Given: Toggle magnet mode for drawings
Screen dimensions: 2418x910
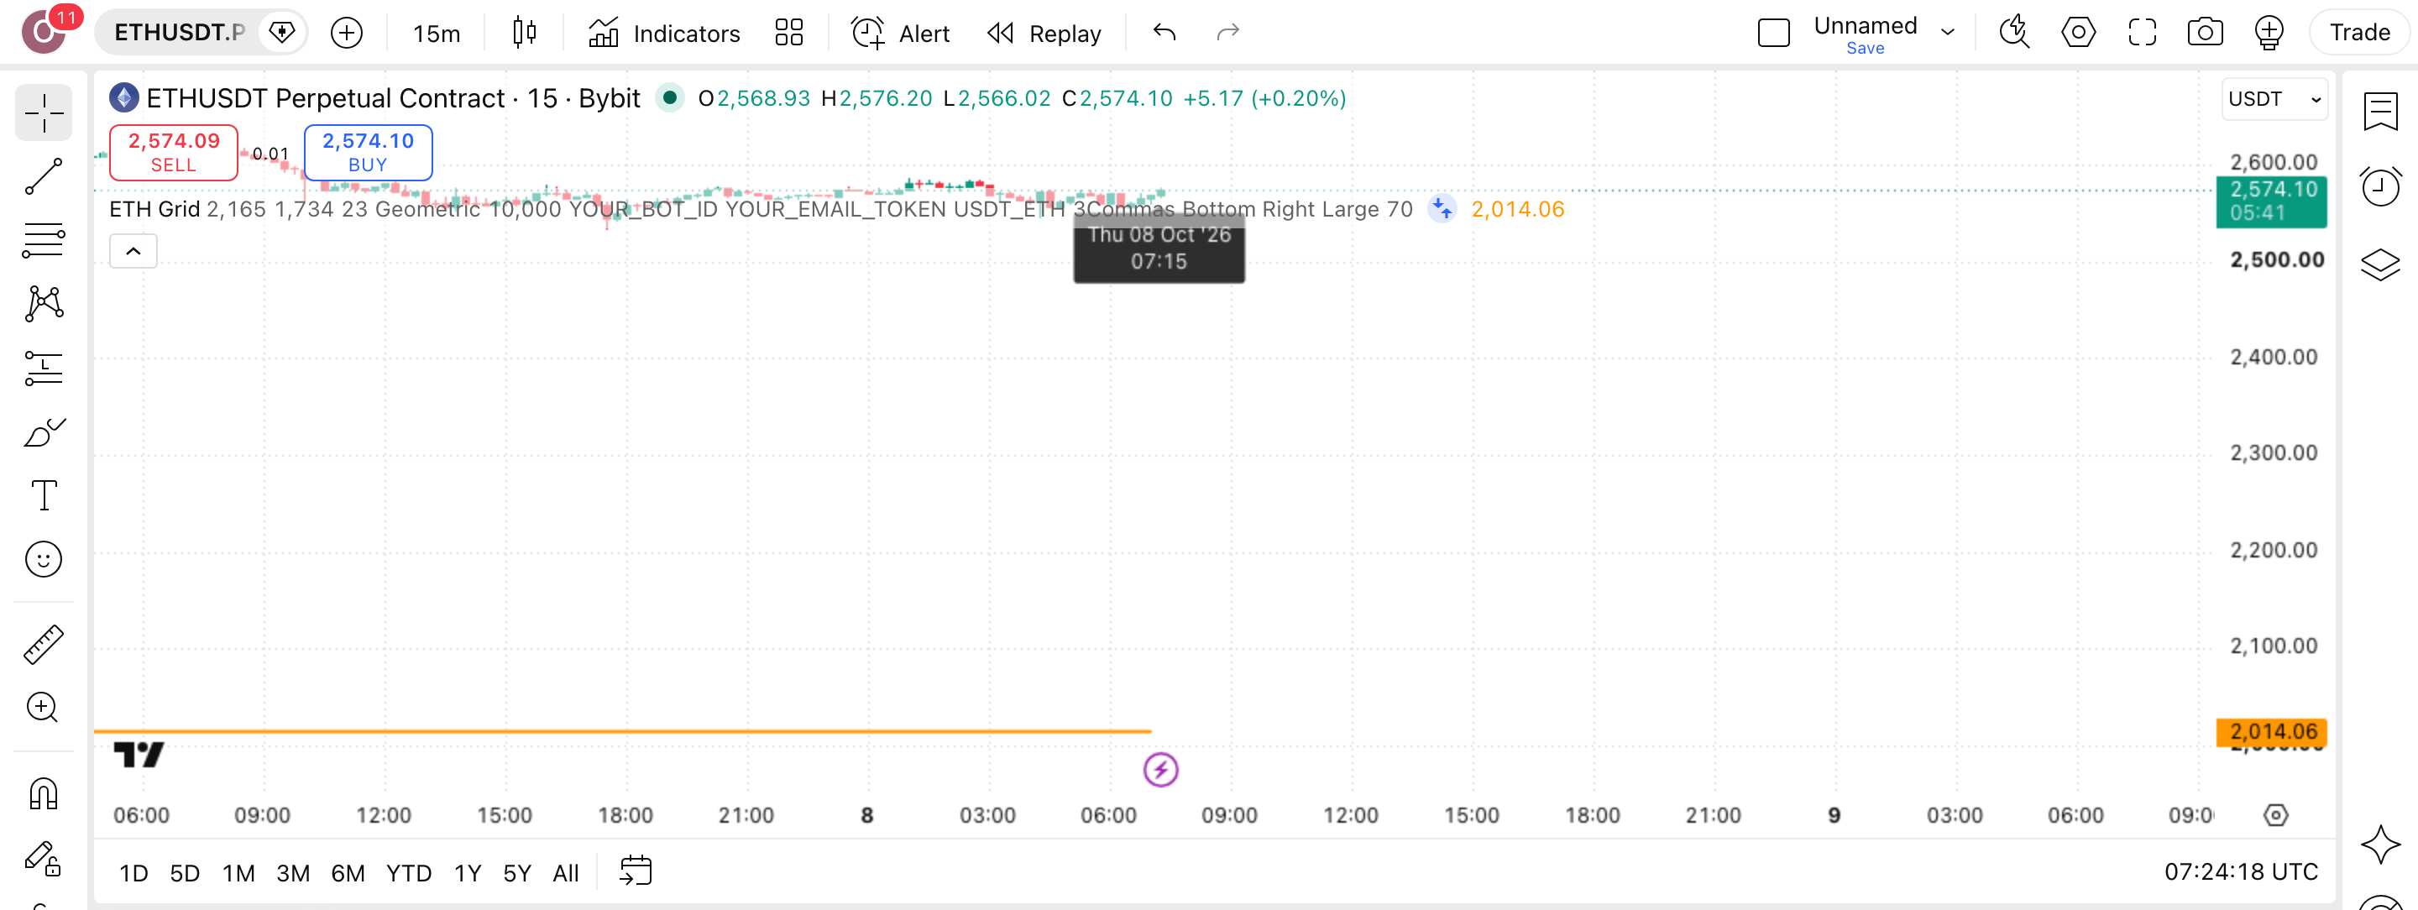Looking at the screenshot, I should click(x=43, y=793).
